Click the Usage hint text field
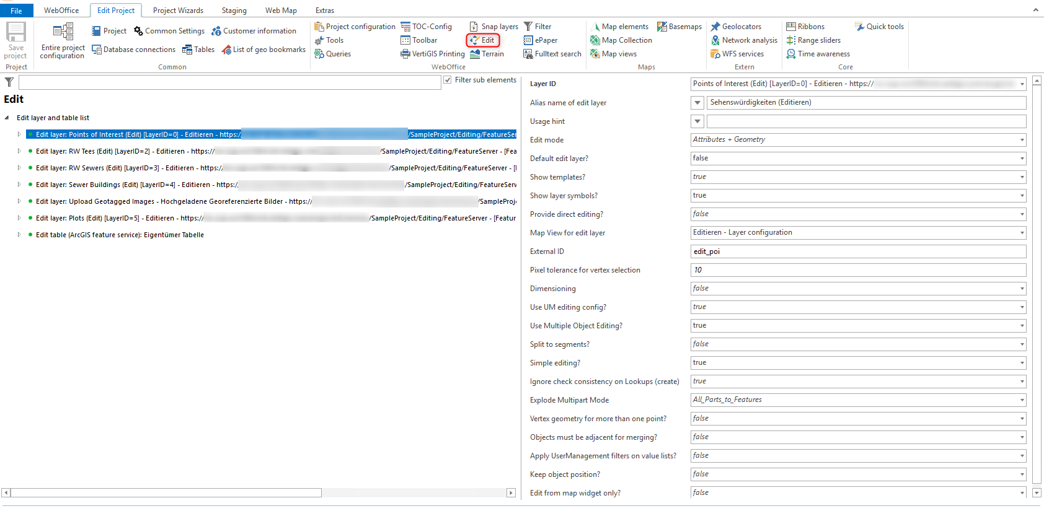Screen dimensions: 1044x511 (x=867, y=121)
